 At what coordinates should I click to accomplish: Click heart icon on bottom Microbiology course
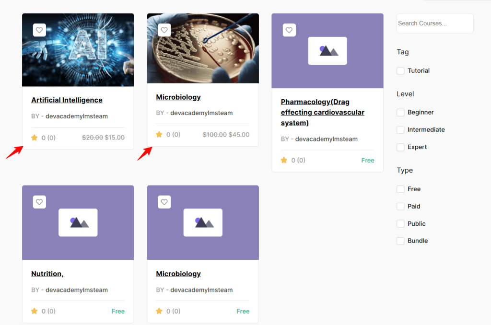164,202
